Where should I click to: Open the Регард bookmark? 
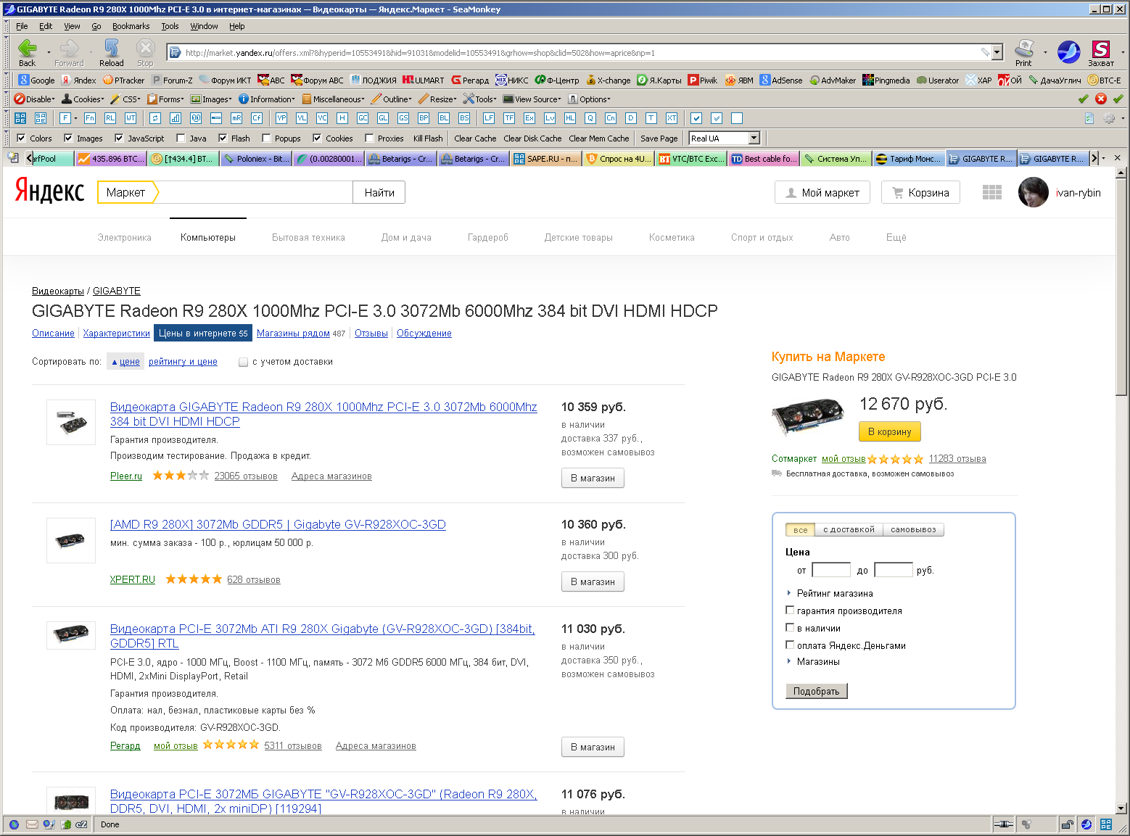pyautogui.click(x=470, y=80)
